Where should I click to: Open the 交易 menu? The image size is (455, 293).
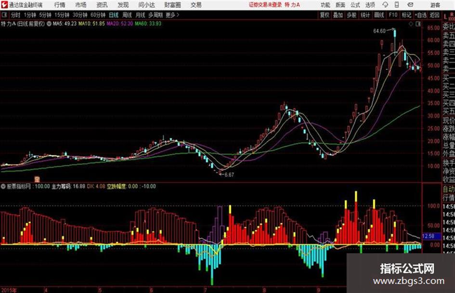tap(196, 5)
